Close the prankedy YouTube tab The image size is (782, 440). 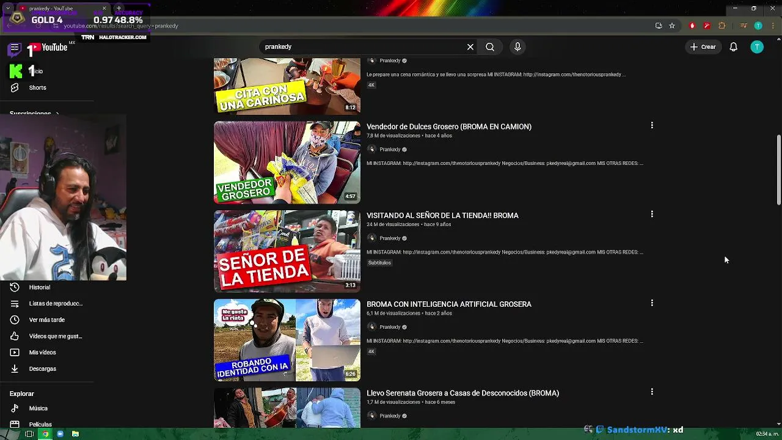(x=104, y=9)
